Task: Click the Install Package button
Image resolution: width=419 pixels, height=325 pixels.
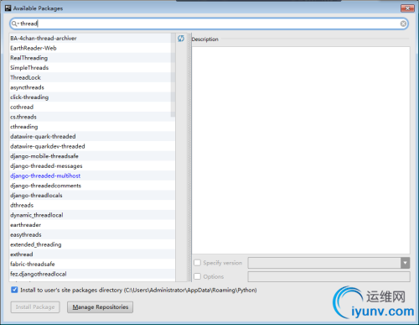Action: click(35, 307)
